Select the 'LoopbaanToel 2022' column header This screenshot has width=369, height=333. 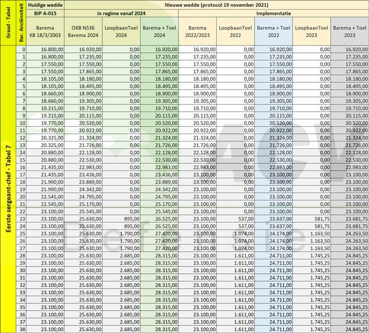tap(236, 31)
